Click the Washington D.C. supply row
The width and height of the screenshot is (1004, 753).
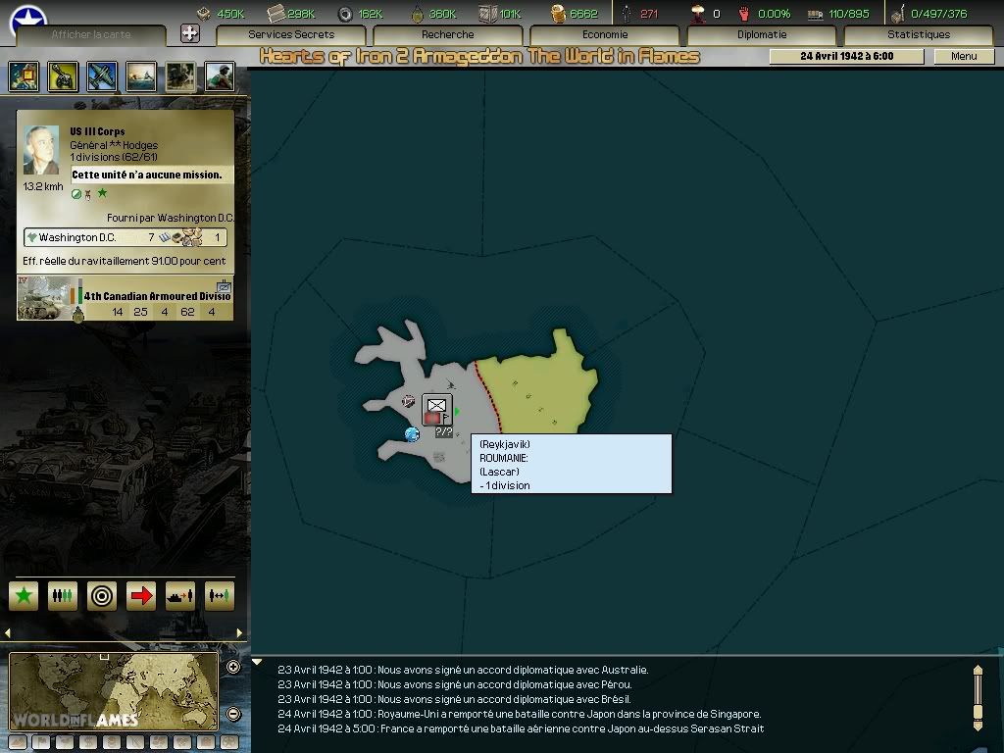(125, 237)
